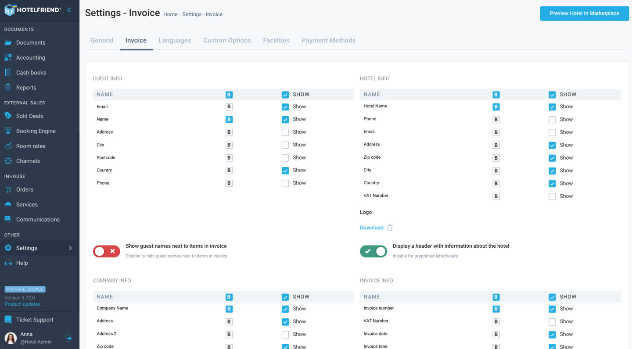This screenshot has width=632, height=349.
Task: Toggle bold for hotel City row
Action: click(496, 171)
